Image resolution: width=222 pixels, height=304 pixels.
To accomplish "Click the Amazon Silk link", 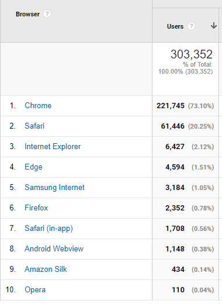I will [x=46, y=270].
